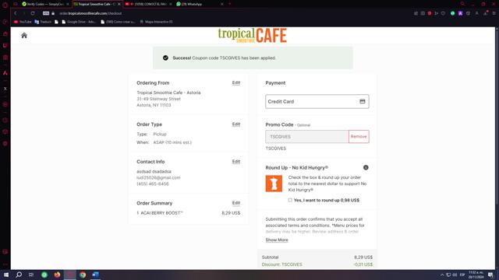This screenshot has width=499, height=280.
Task: Click the search tabs magnifier icon
Action: (462, 4)
